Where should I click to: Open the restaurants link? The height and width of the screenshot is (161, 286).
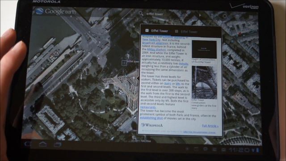tap(148, 107)
